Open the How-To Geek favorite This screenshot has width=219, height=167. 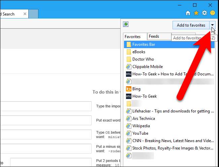click(x=144, y=96)
